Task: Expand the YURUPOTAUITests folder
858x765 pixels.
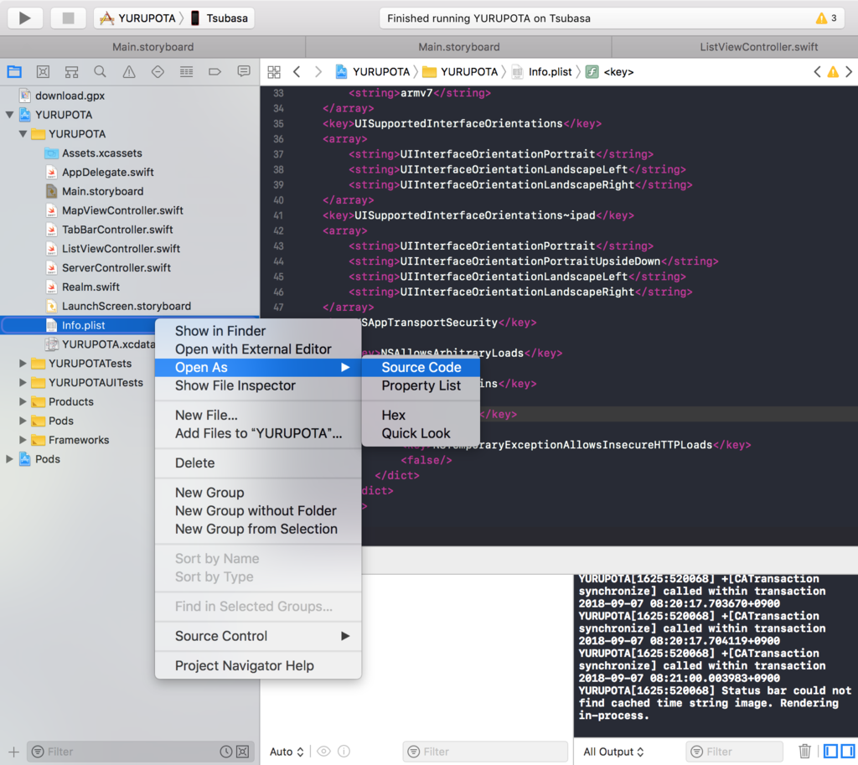Action: [x=23, y=382]
